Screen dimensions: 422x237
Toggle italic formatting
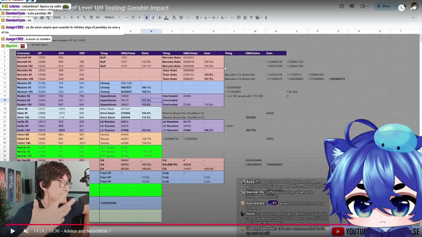pos(153,17)
